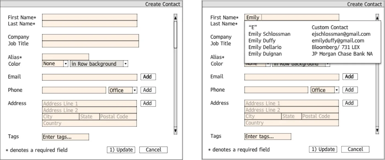Click Country field in left dialog
The height and width of the screenshot is (160, 385).
point(89,123)
